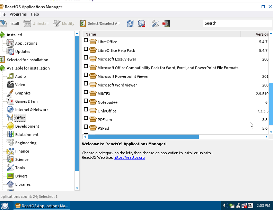Click the Search input field
Image resolution: width=273 pixels, height=210 pixels.
tap(237, 23)
